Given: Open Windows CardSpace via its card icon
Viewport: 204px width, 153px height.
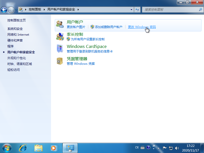Looking at the screenshot, I should pos(60,49).
